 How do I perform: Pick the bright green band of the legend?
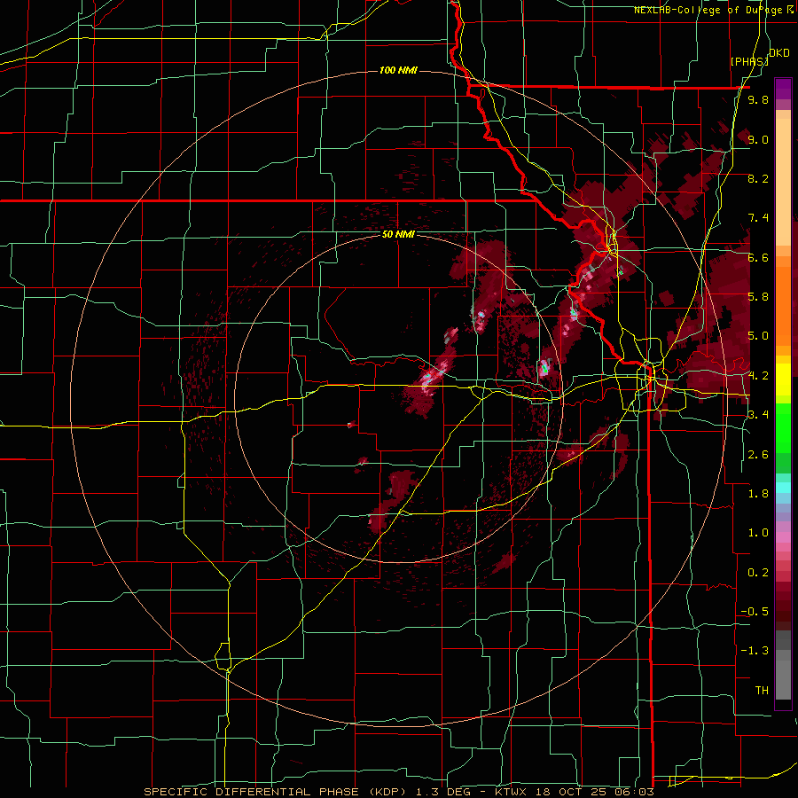pyautogui.click(x=783, y=428)
